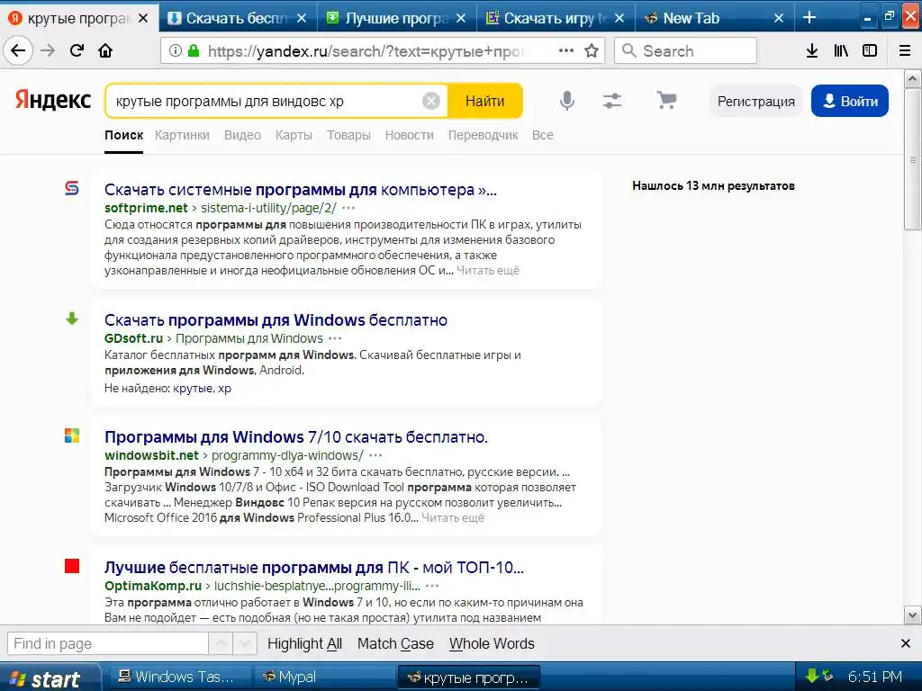Click the softprime.net result favicon
922x691 pixels.
[72, 188]
